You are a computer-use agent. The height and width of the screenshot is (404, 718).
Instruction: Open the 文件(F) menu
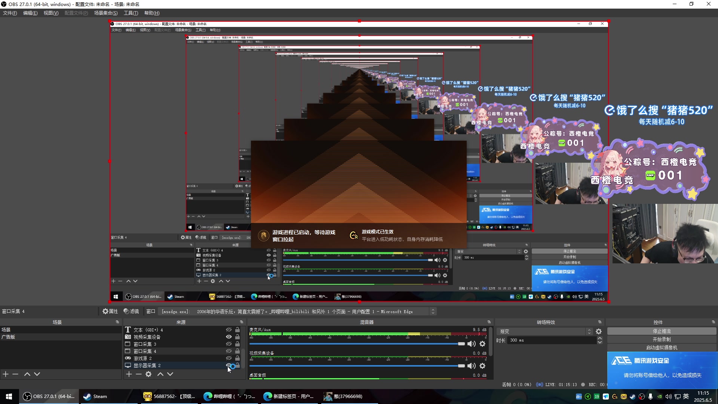click(10, 13)
